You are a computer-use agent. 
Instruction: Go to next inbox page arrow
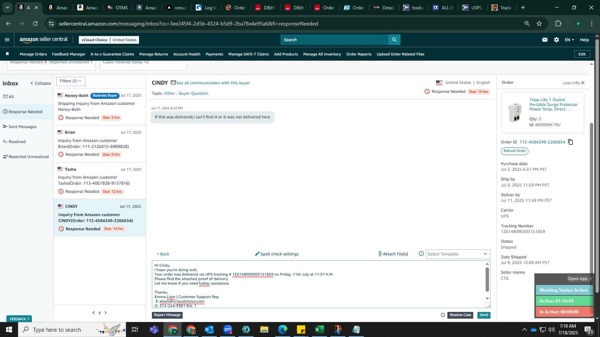click(106, 313)
